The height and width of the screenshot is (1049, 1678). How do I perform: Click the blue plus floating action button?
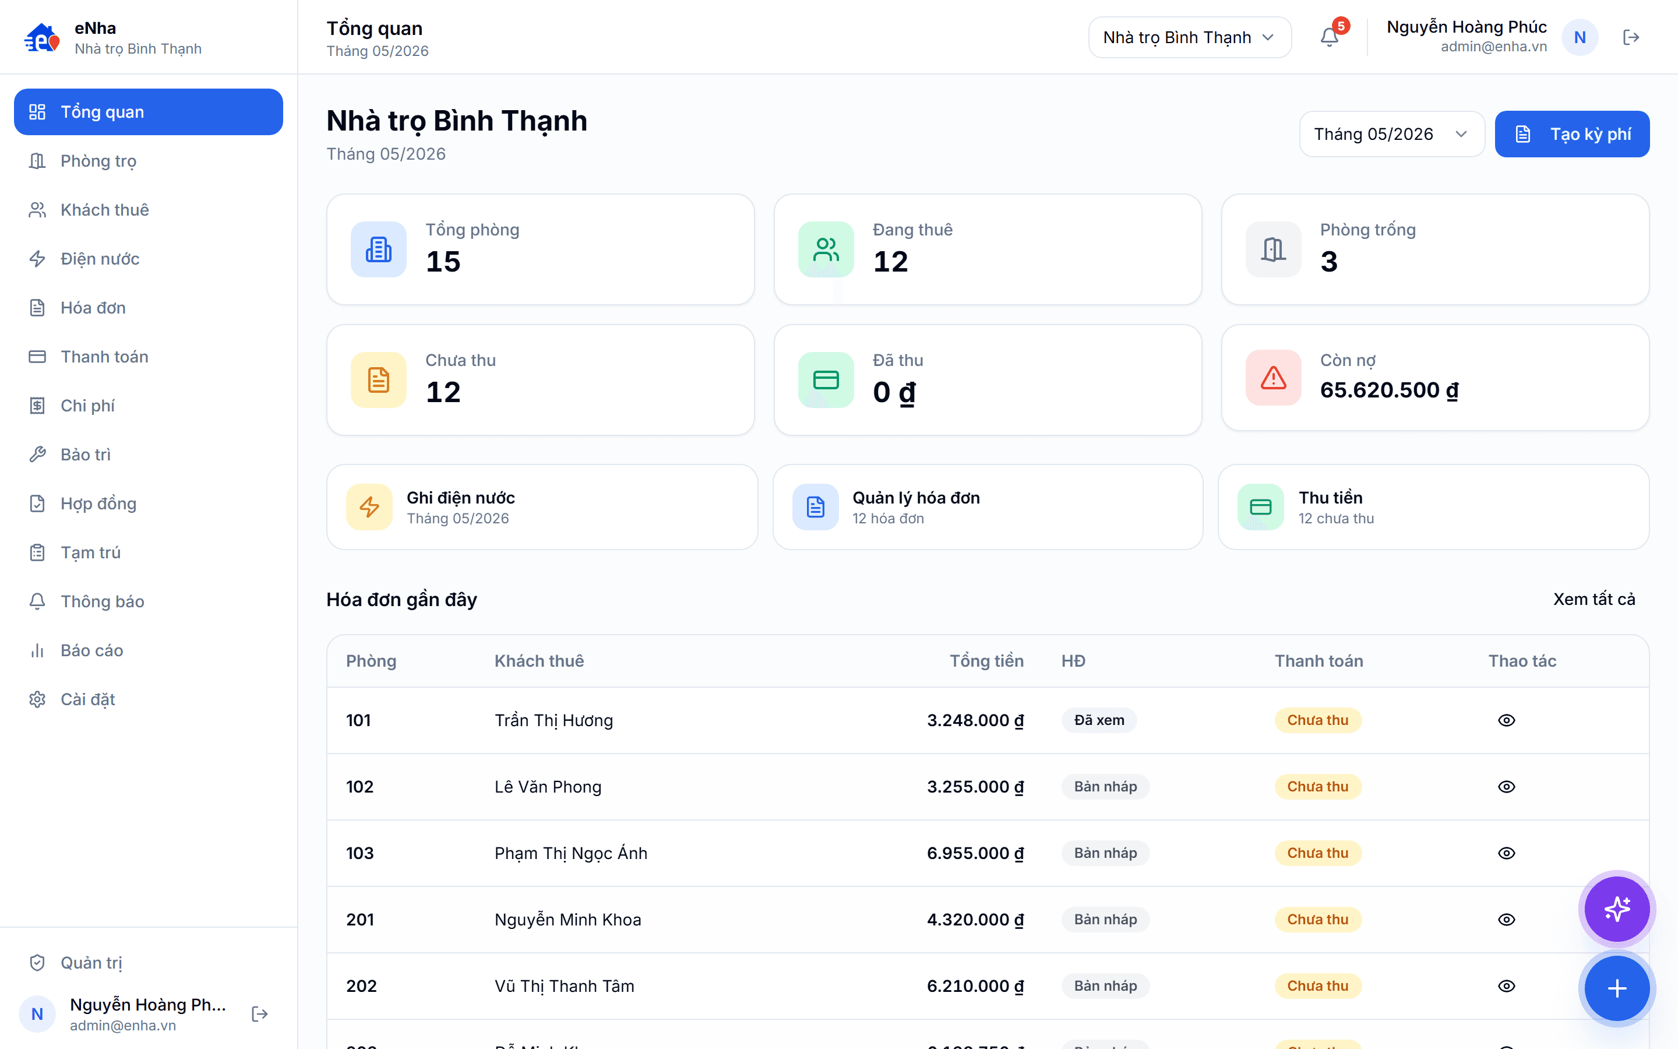coord(1616,988)
